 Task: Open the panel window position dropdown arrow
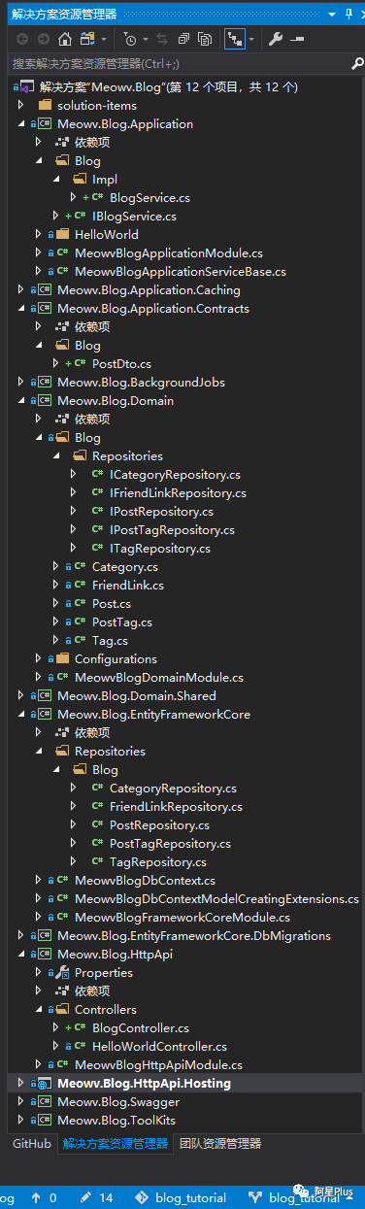[x=332, y=14]
